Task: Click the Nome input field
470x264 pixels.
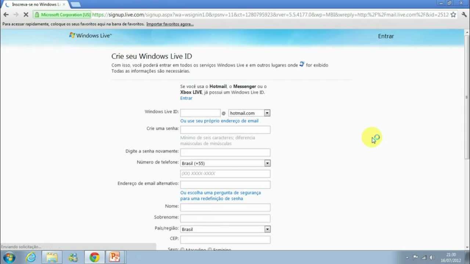Action: (225, 207)
